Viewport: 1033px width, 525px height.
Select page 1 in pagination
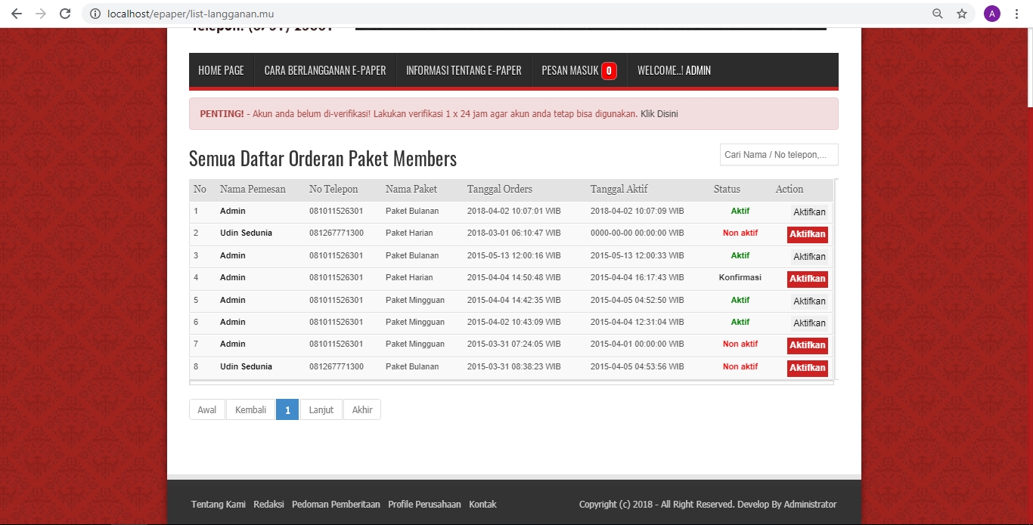[x=287, y=410]
